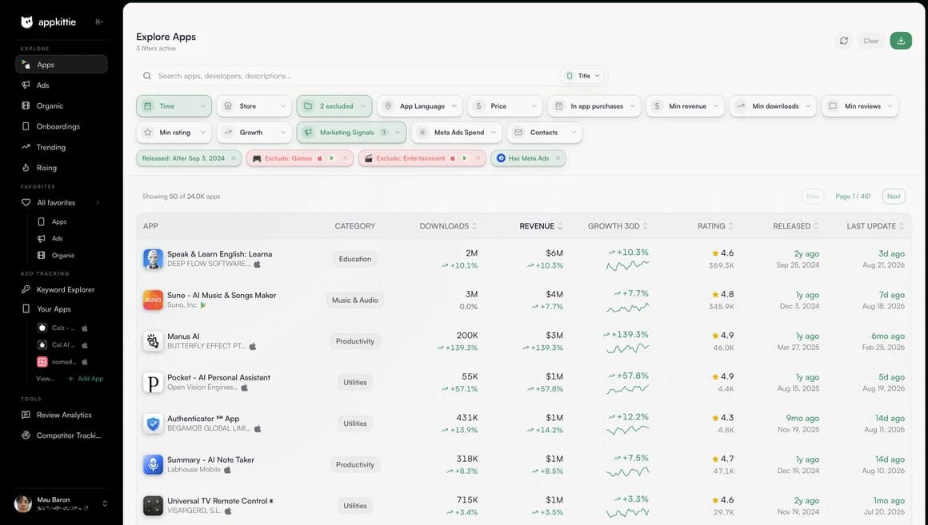This screenshot has height=525, width=928.
Task: Open Contacts filter dropdown
Action: pos(544,133)
